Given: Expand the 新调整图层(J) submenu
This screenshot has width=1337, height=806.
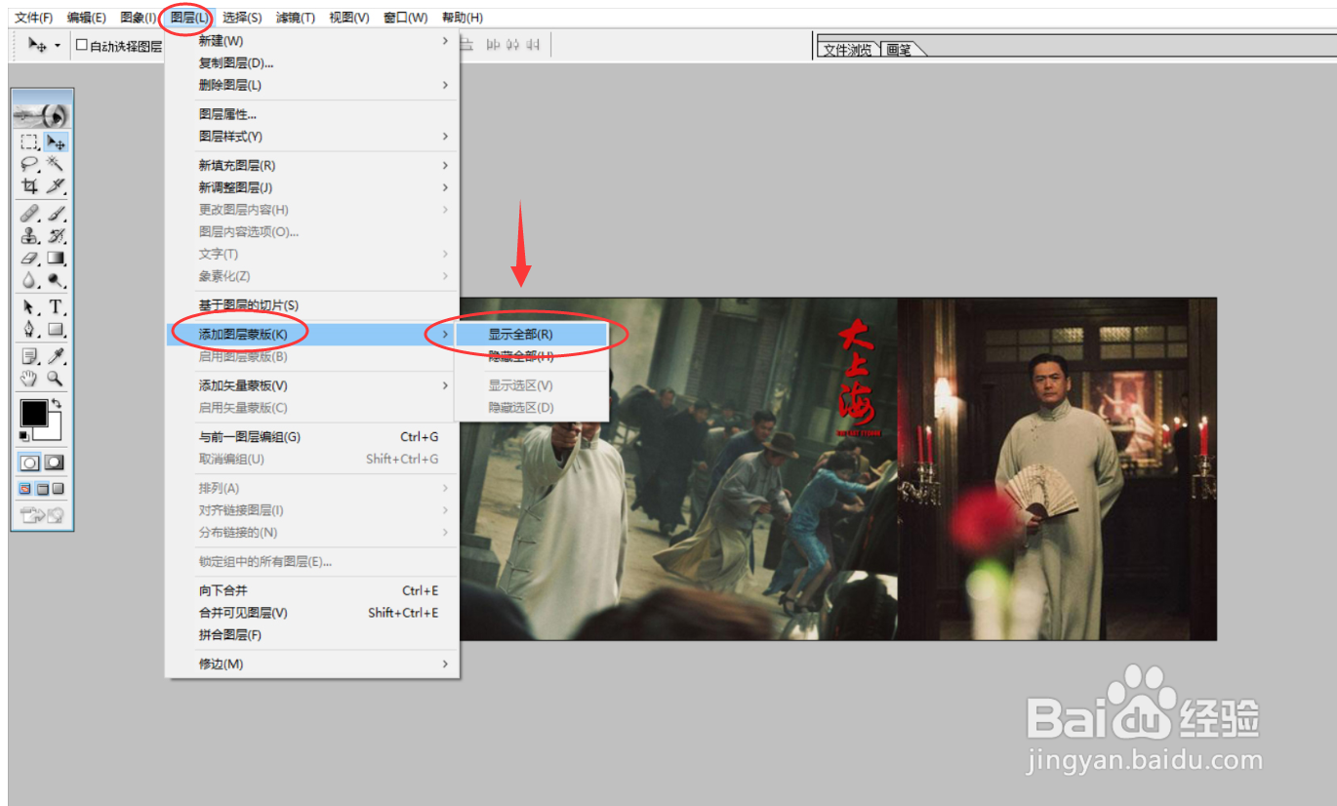Looking at the screenshot, I should 445,187.
